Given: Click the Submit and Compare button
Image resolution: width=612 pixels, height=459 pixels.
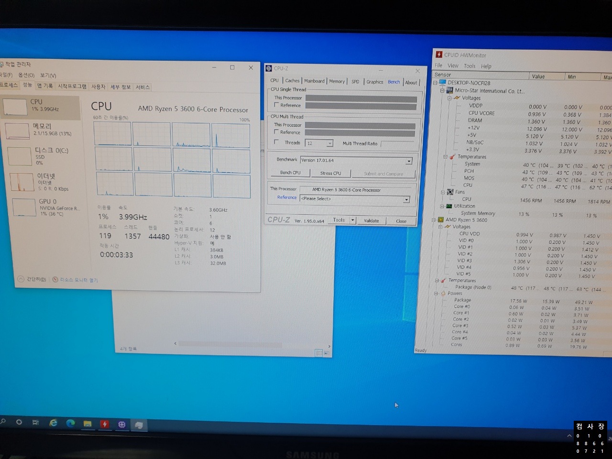Looking at the screenshot, I should (383, 174).
